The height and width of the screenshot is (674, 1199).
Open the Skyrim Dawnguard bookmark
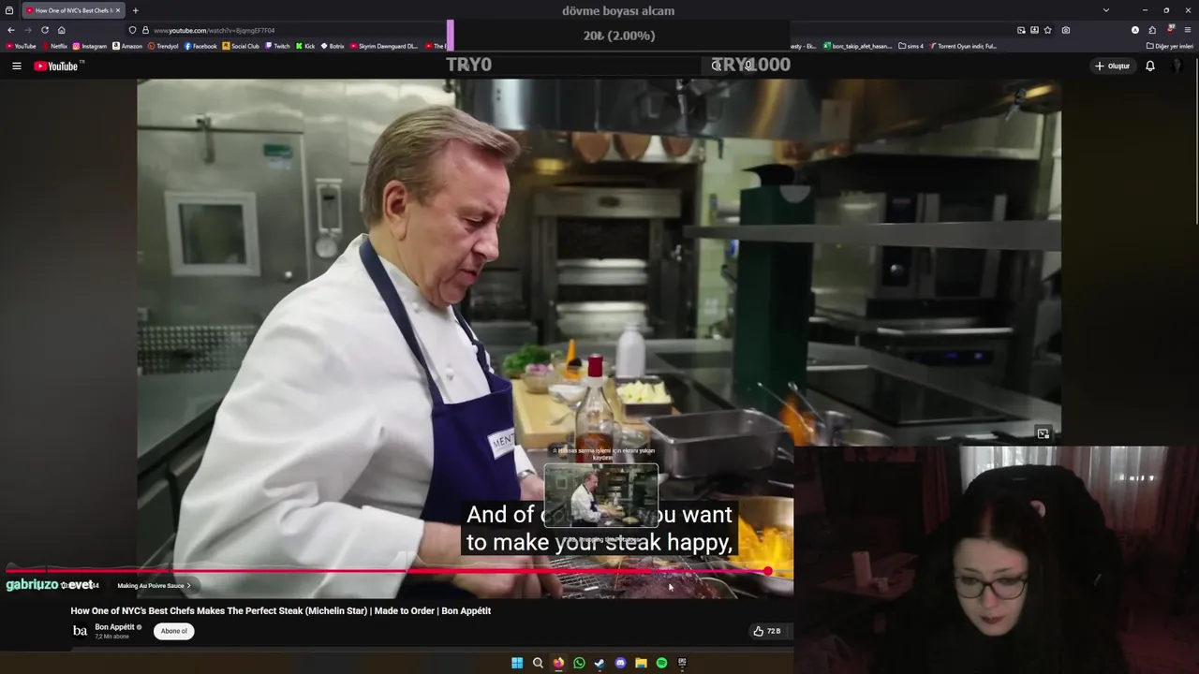pos(384,46)
